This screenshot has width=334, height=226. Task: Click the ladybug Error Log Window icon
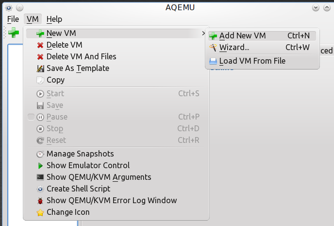(x=40, y=201)
